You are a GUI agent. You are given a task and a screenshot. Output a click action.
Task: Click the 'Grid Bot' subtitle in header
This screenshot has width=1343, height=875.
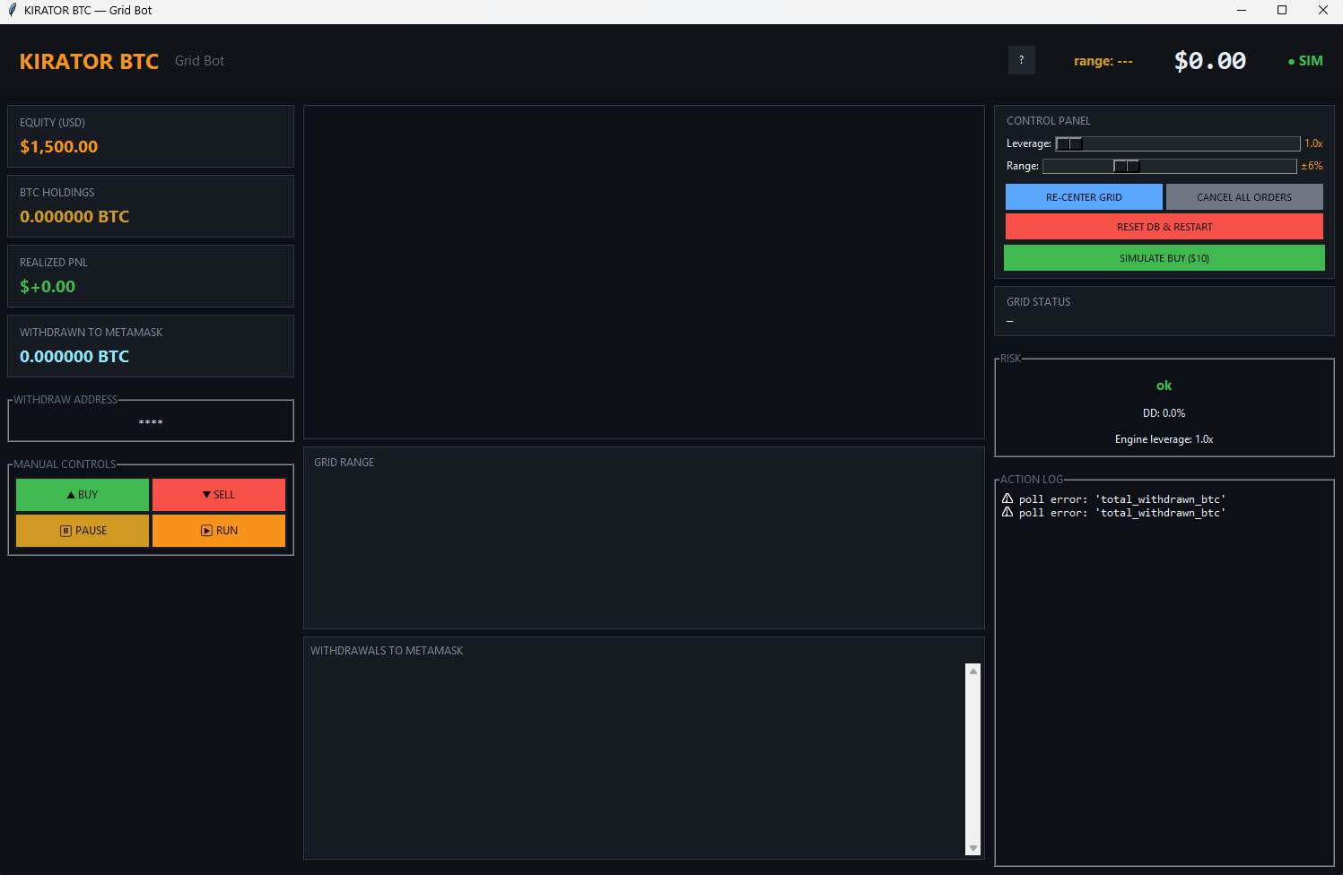point(199,61)
